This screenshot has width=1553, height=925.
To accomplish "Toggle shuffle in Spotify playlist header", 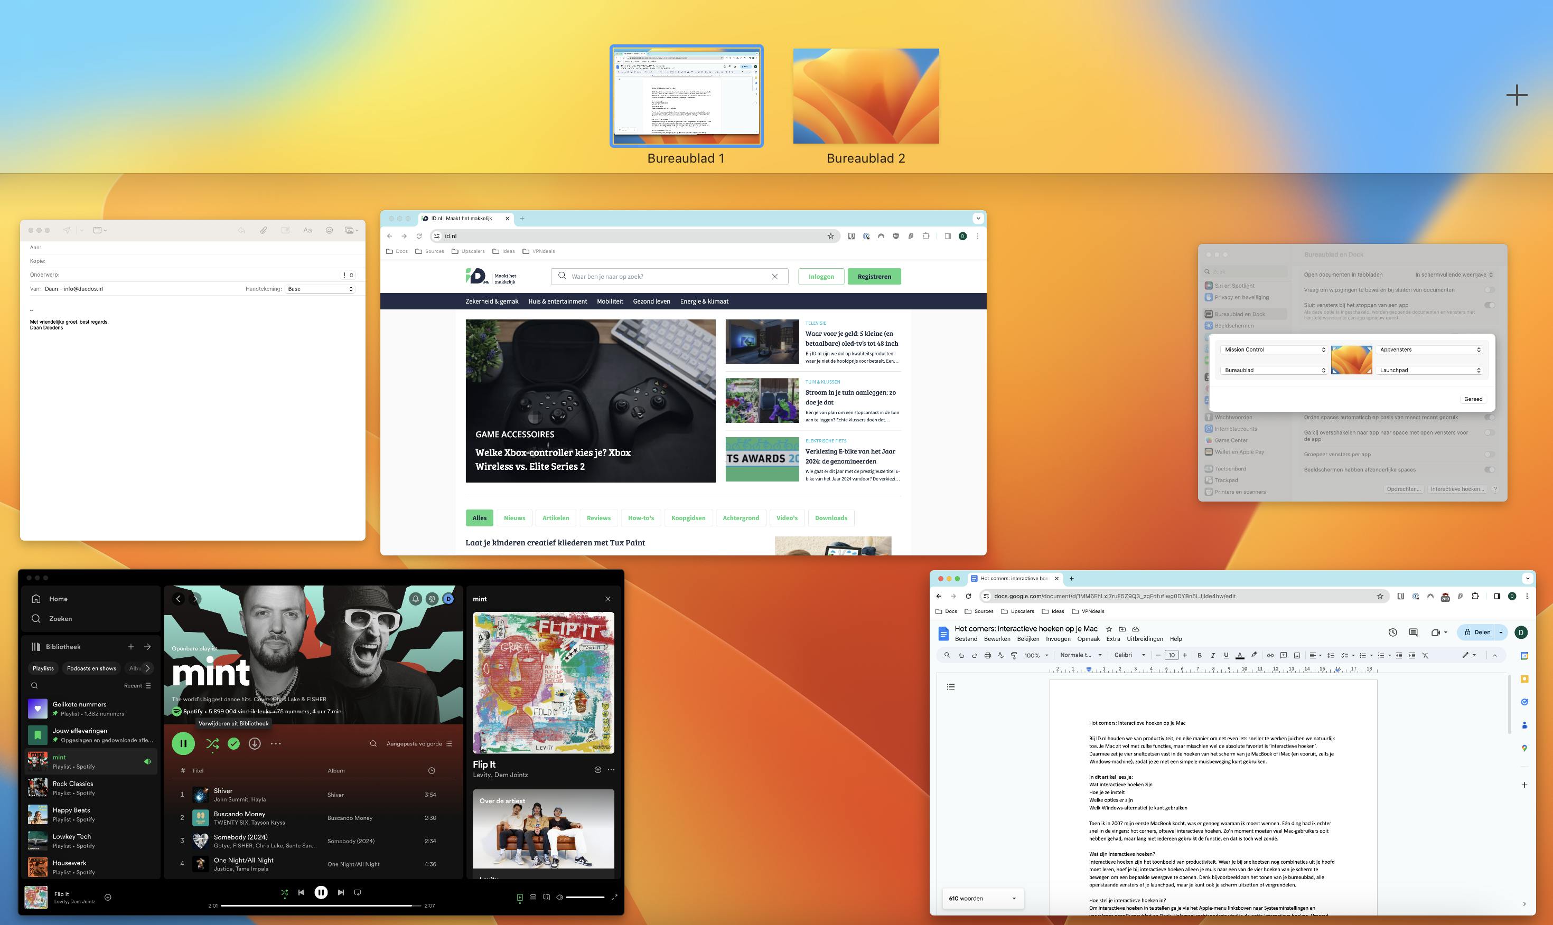I will (x=212, y=743).
